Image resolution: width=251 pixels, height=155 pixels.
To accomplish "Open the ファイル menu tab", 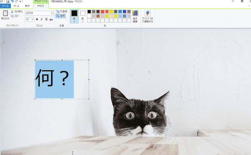I will 5,6.
